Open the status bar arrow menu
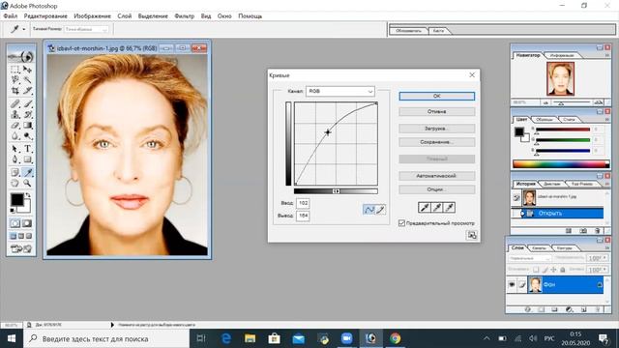Image resolution: width=619 pixels, height=348 pixels. pos(112,325)
